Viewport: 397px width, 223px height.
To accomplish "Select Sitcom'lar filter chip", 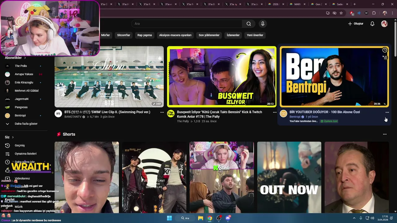I will tap(123, 35).
